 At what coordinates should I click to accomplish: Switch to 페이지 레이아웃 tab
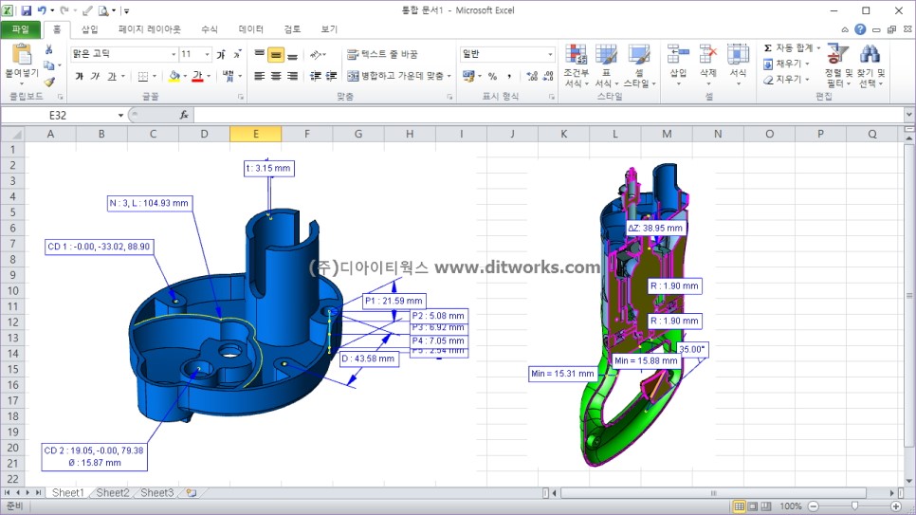(150, 29)
